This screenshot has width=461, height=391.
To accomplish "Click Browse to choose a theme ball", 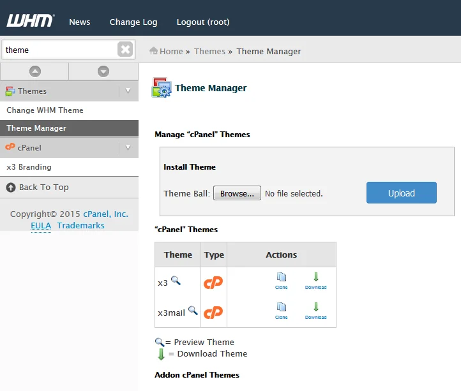I will click(x=237, y=193).
